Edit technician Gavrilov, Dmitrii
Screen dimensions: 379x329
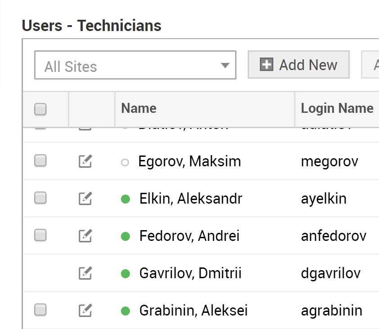click(85, 273)
